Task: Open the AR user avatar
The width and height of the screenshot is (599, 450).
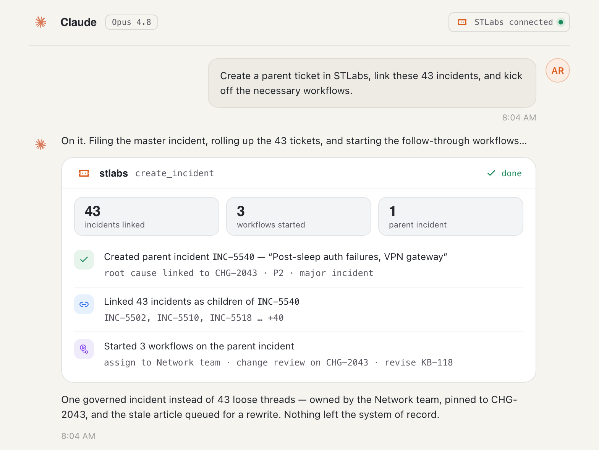Action: click(x=557, y=71)
